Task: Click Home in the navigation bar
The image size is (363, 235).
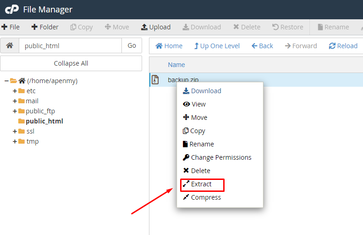Action: tap(169, 46)
